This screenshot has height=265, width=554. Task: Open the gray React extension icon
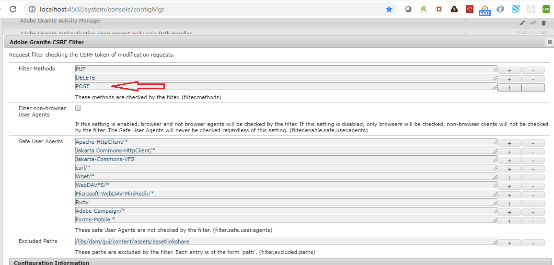coord(531,9)
